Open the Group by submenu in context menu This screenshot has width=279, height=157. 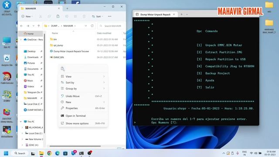[83, 89]
